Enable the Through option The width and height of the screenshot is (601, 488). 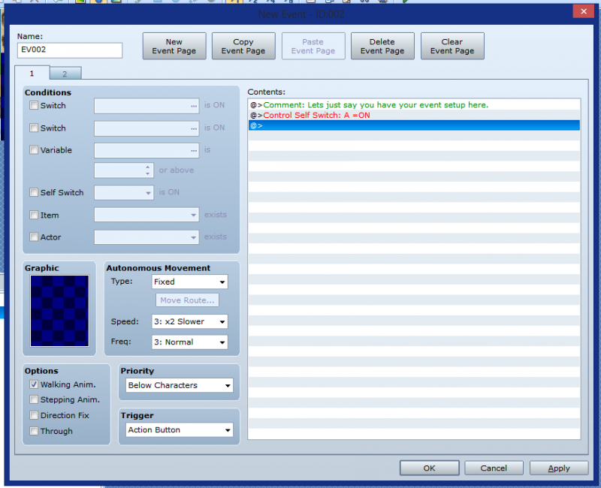coord(33,431)
